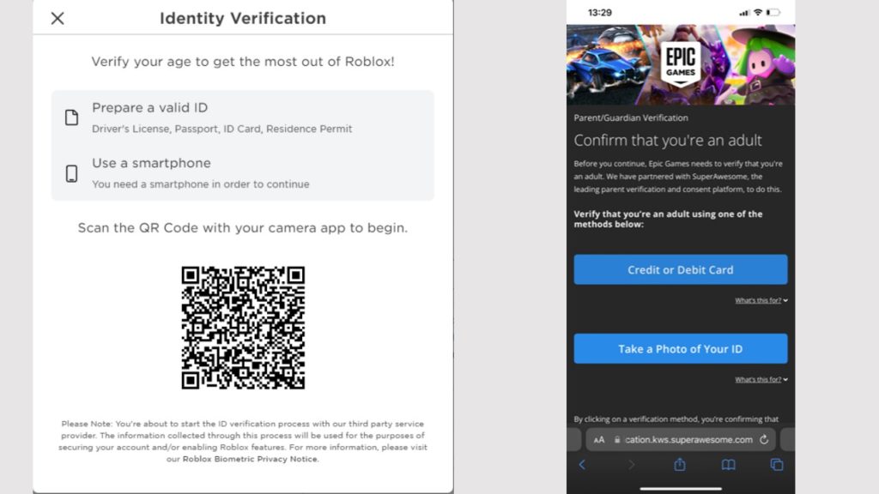
Task: Expand What's this for under Photo ID
Action: point(761,379)
